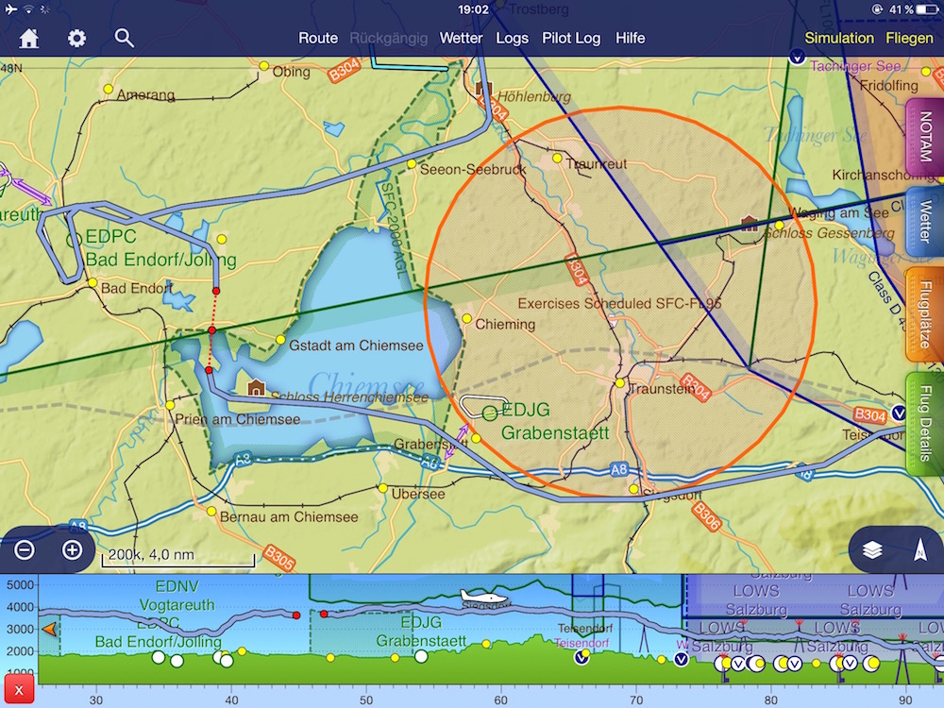Select the EDJG Grabenstaett airfield symbol
This screenshot has width=944, height=708.
489,413
